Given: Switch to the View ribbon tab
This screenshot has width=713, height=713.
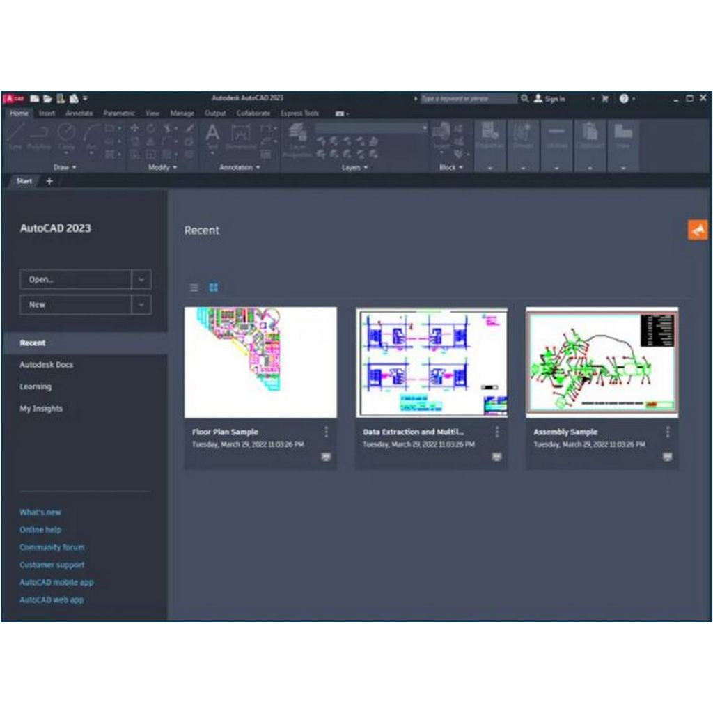Looking at the screenshot, I should 152,113.
